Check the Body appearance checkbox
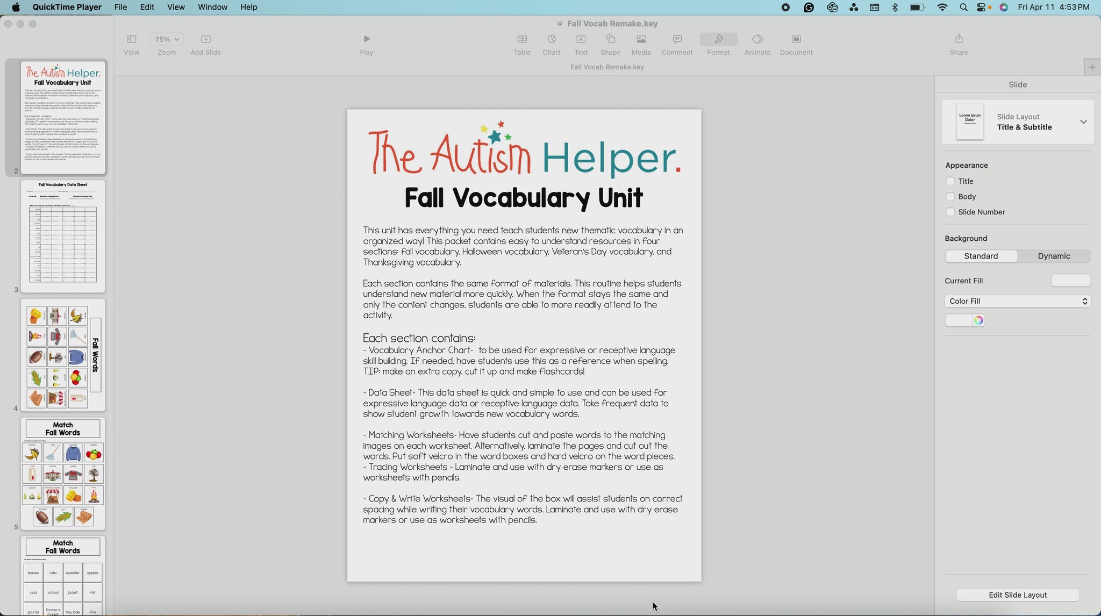This screenshot has width=1101, height=616. (x=950, y=197)
